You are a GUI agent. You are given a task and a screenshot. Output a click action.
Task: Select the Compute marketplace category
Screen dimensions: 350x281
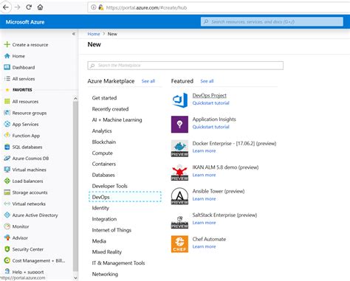(x=103, y=153)
